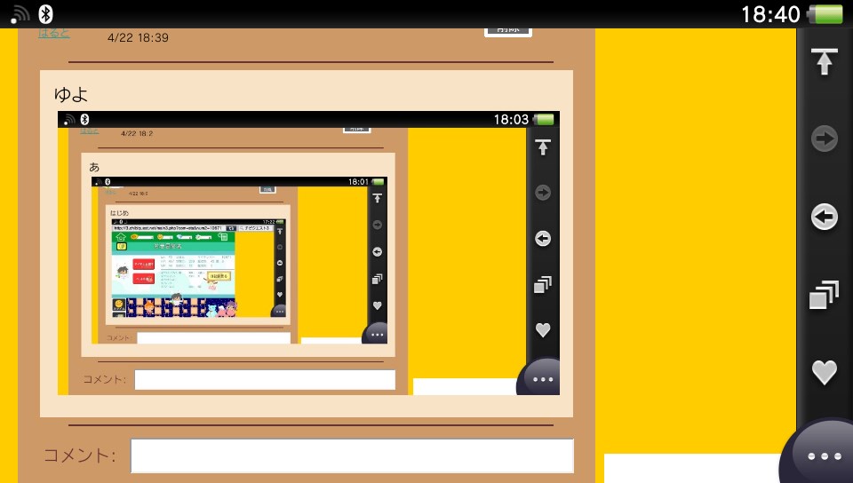Open the embedded screenshot image in ゆよ post
The height and width of the screenshot is (483, 853).
(x=308, y=253)
